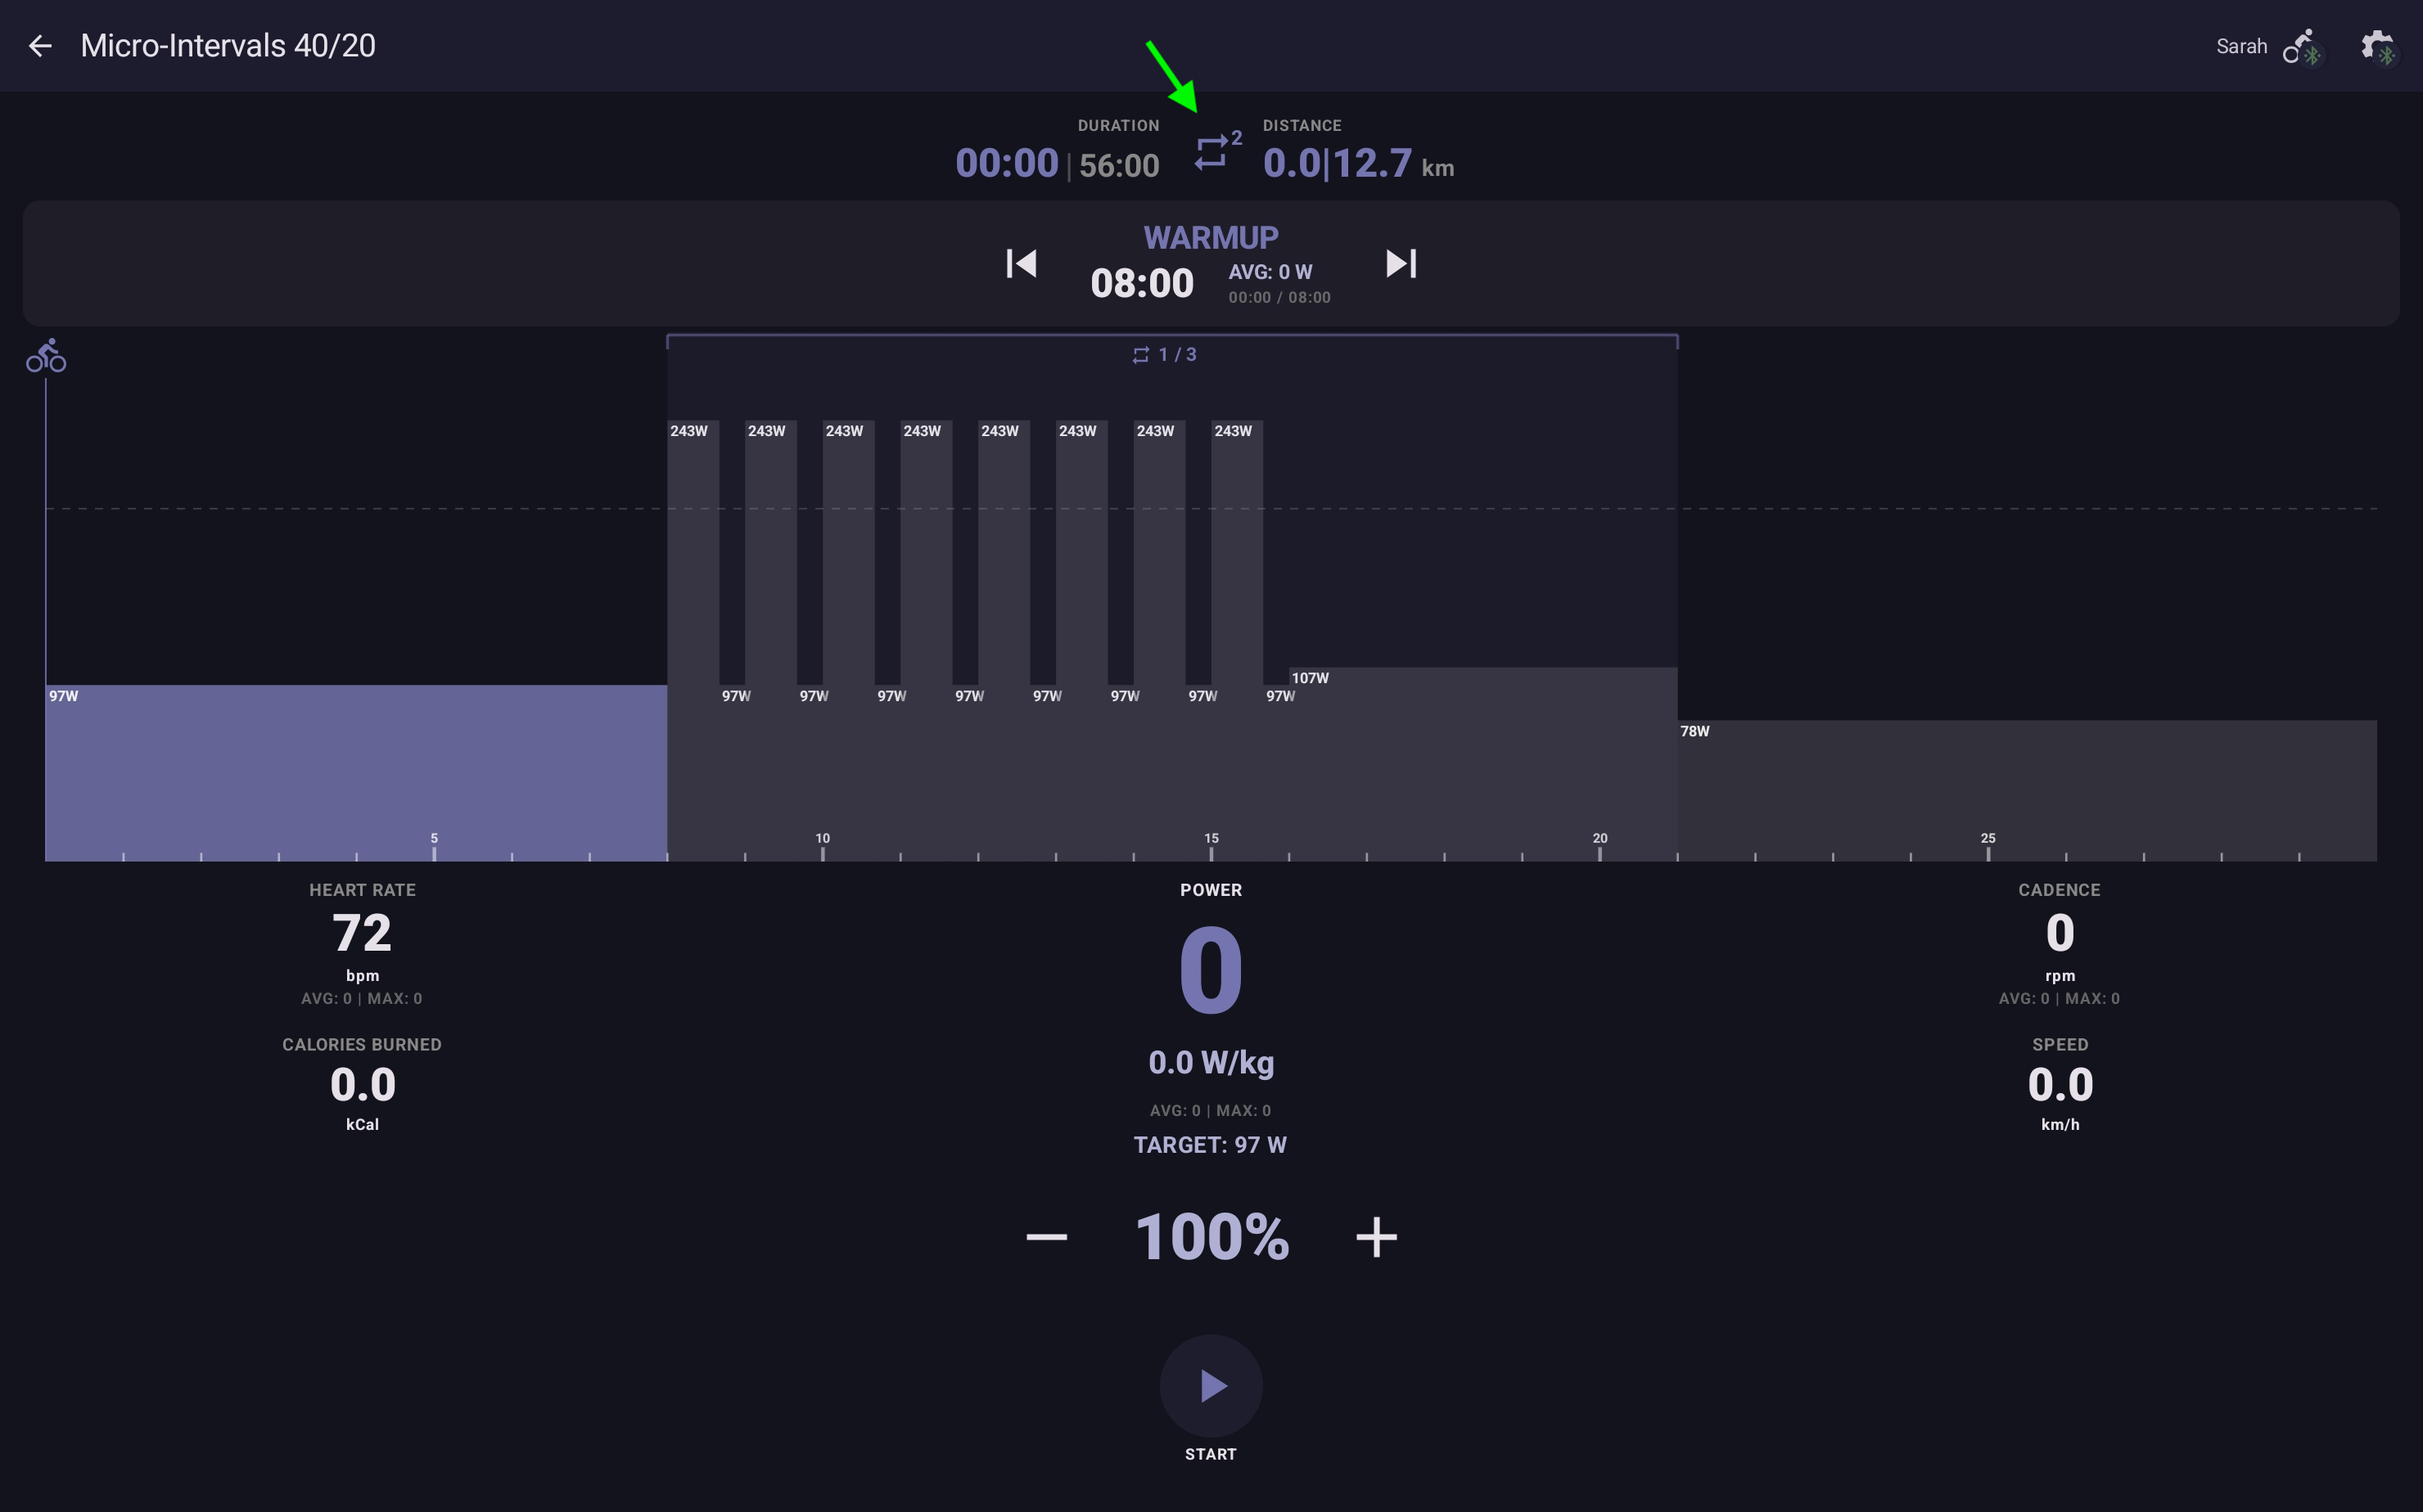Click the 00:00 elapsed duration value
The height and width of the screenshot is (1512, 2423).
pos(1006,163)
